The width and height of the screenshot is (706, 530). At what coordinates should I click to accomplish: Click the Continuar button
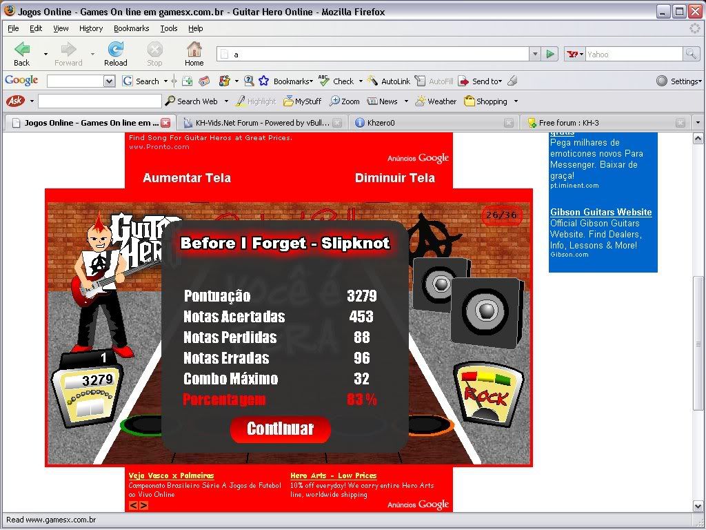280,429
